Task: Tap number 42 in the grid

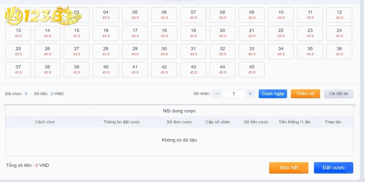Action: tap(164, 70)
